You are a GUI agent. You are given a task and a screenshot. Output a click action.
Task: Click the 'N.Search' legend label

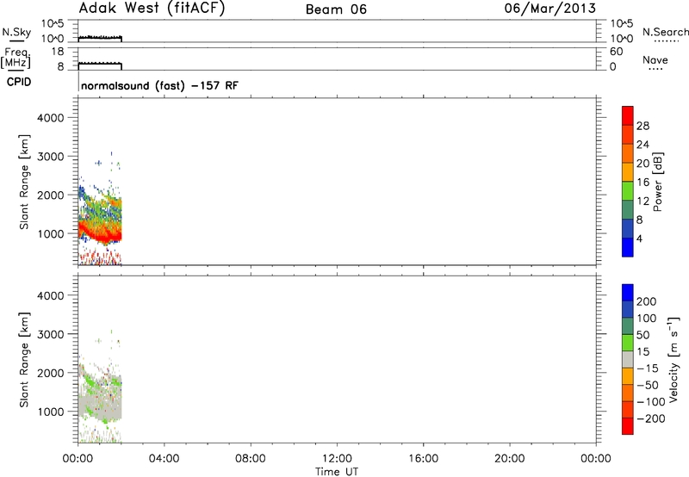[x=665, y=32]
